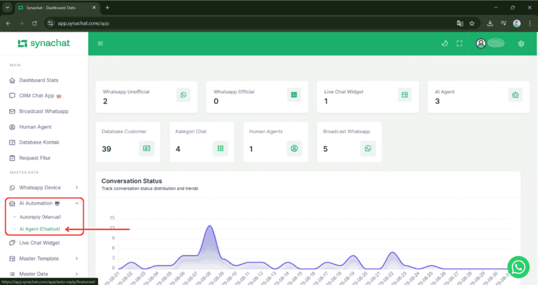Click peak of conversation chart curve
The height and width of the screenshot is (285, 538).
click(x=210, y=226)
